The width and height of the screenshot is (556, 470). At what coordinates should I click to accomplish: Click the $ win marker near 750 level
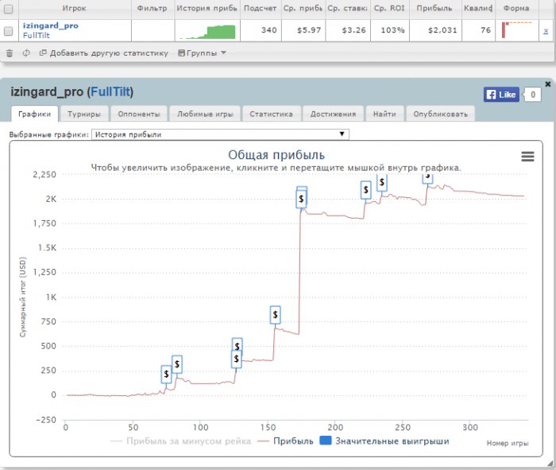(275, 314)
